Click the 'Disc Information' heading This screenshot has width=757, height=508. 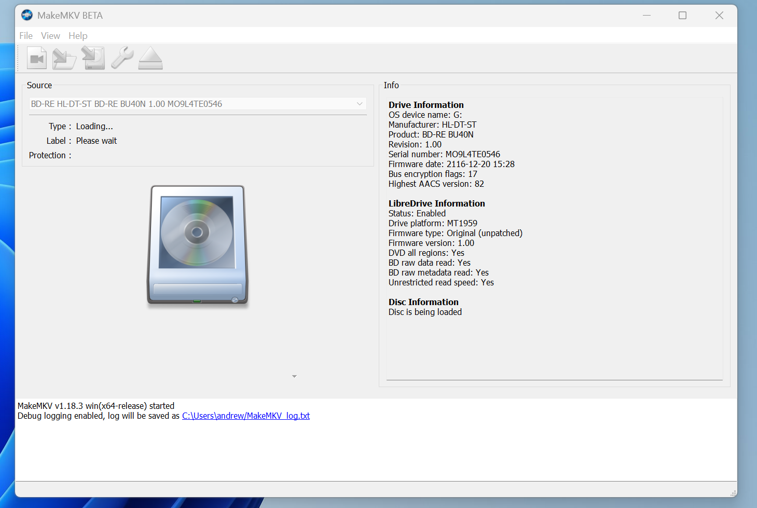tap(423, 302)
